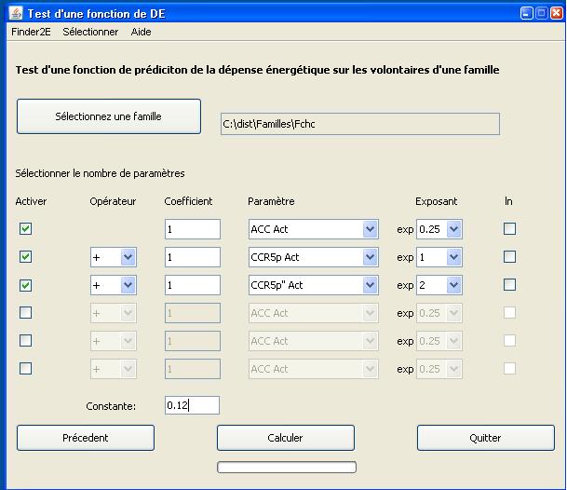Tick the ln checkbox for CCR5p Act row

pyautogui.click(x=509, y=256)
